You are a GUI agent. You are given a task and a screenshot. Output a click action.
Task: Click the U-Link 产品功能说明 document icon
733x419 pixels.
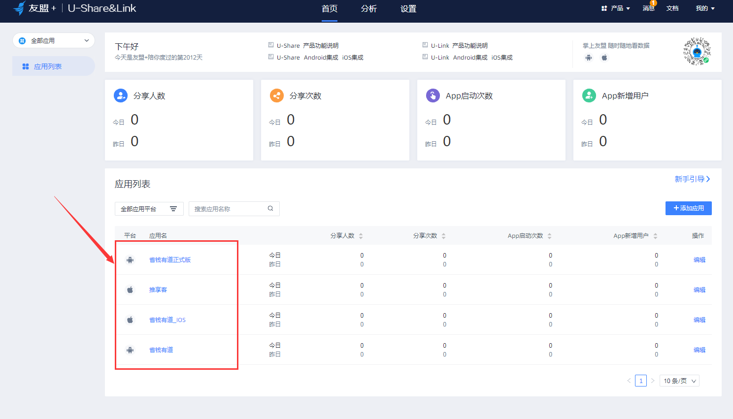pos(425,45)
